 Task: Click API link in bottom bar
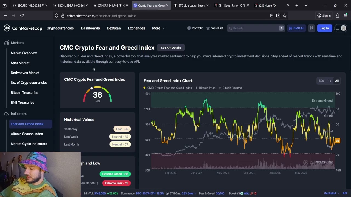coord(345,193)
